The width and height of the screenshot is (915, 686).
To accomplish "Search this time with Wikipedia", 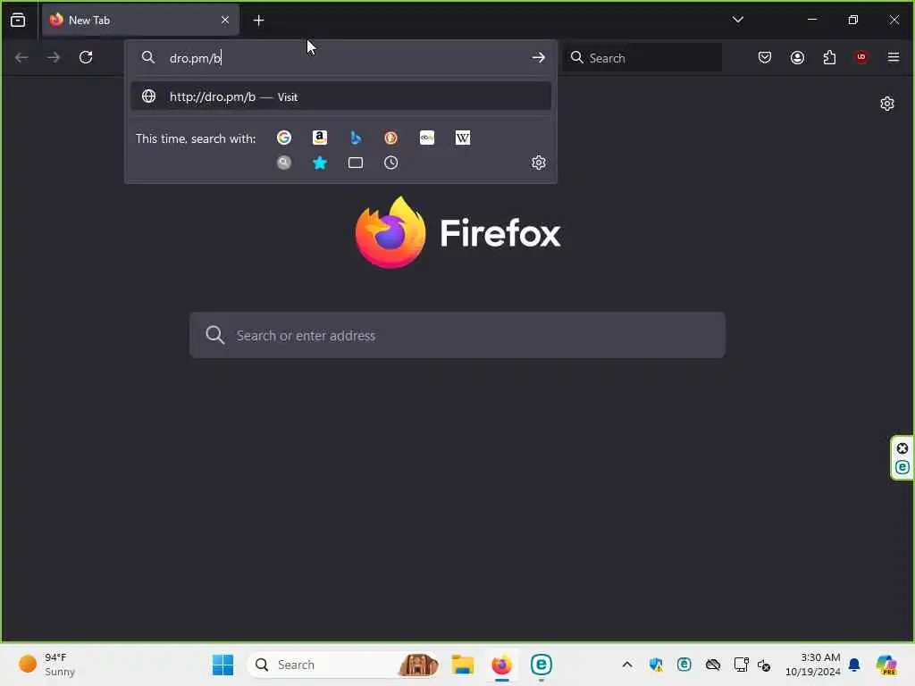I will (x=463, y=138).
